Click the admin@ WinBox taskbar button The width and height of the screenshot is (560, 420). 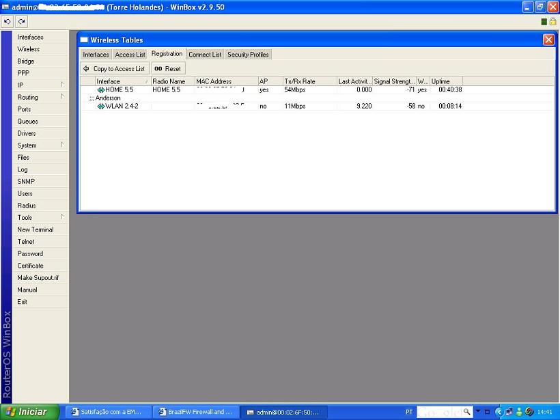pyautogui.click(x=283, y=412)
